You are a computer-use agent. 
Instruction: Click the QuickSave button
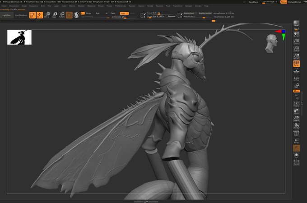point(254,2)
